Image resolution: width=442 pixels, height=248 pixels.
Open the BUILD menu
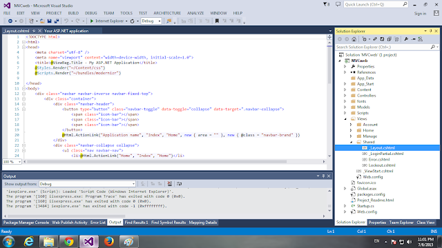(x=73, y=13)
